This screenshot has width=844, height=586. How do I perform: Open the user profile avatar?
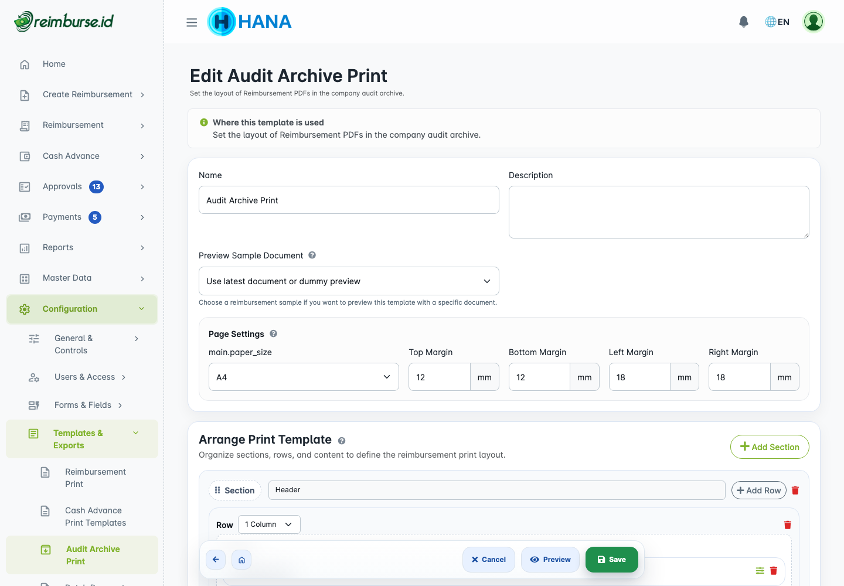pos(814,22)
